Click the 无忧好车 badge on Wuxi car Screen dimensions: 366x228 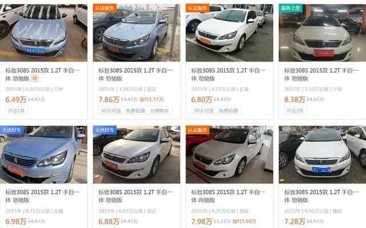(x=11, y=130)
